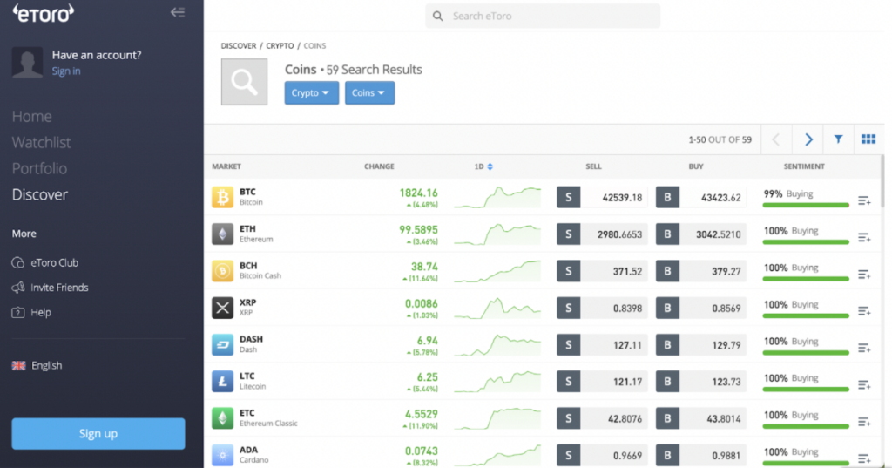Click the BCH Buy button

coord(667,271)
